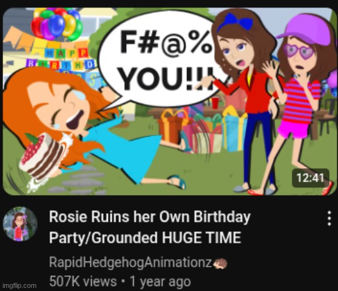The height and width of the screenshot is (291, 338).
Task: Click the blue gift box with yellow ribbon
Action: click(x=234, y=129)
